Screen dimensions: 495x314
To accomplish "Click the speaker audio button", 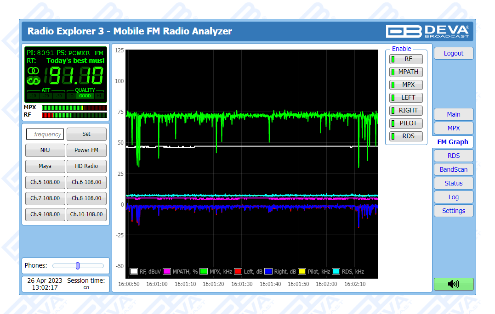I will [453, 284].
